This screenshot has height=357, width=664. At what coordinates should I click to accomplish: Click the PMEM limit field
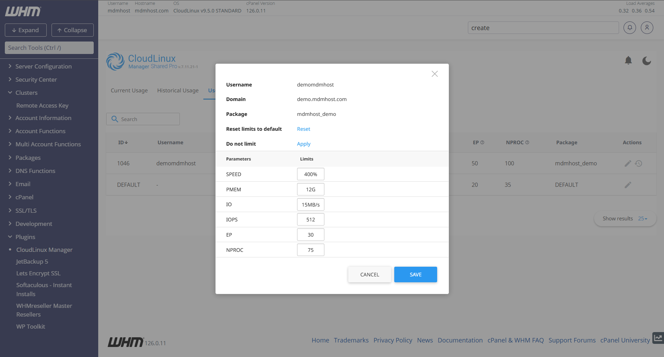click(x=311, y=189)
